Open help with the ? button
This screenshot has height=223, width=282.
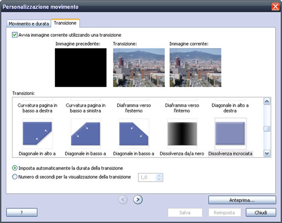coord(22,212)
